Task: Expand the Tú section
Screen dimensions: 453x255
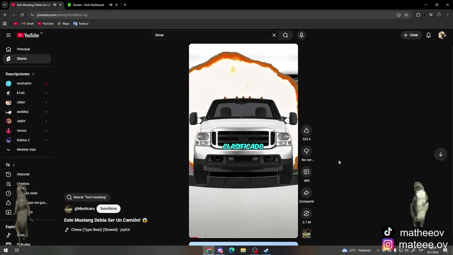Action: point(10,165)
